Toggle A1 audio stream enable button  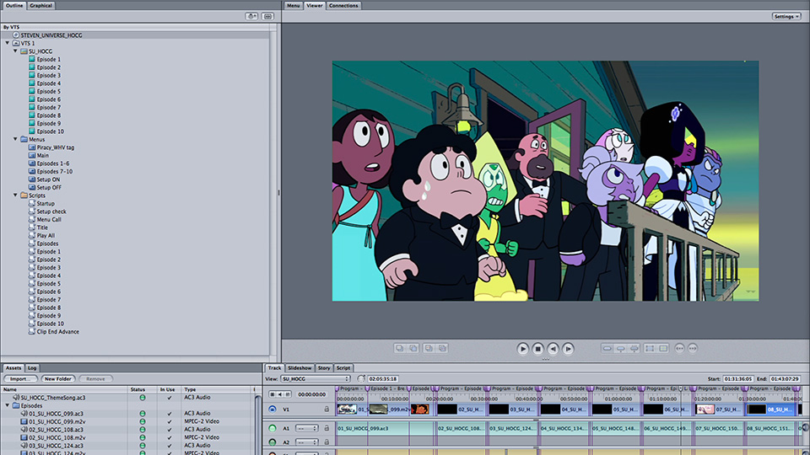point(273,428)
